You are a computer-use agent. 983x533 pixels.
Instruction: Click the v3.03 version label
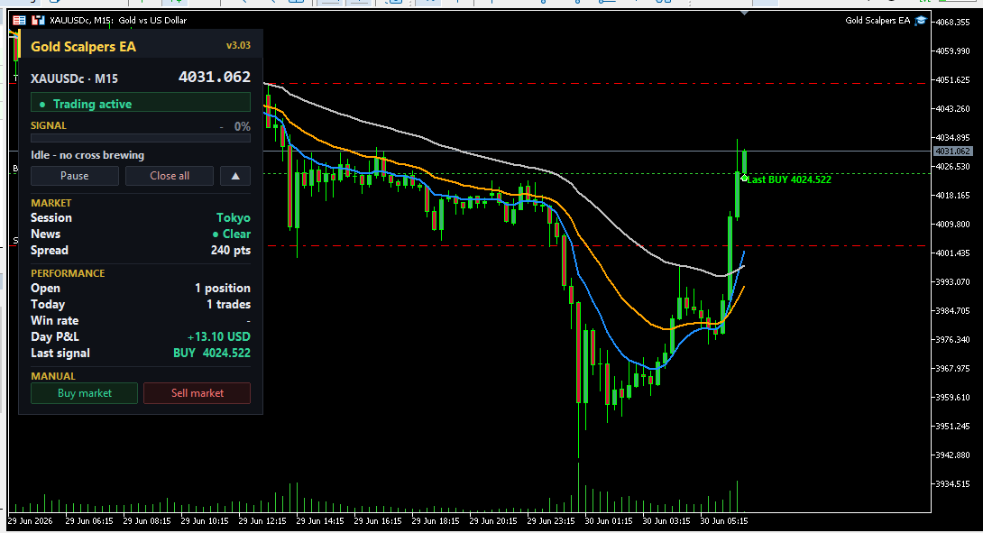point(238,46)
